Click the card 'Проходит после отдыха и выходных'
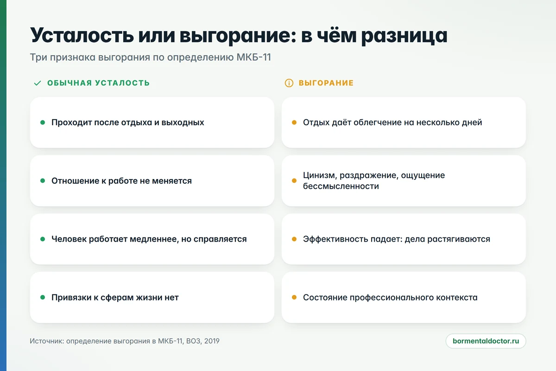 (152, 122)
